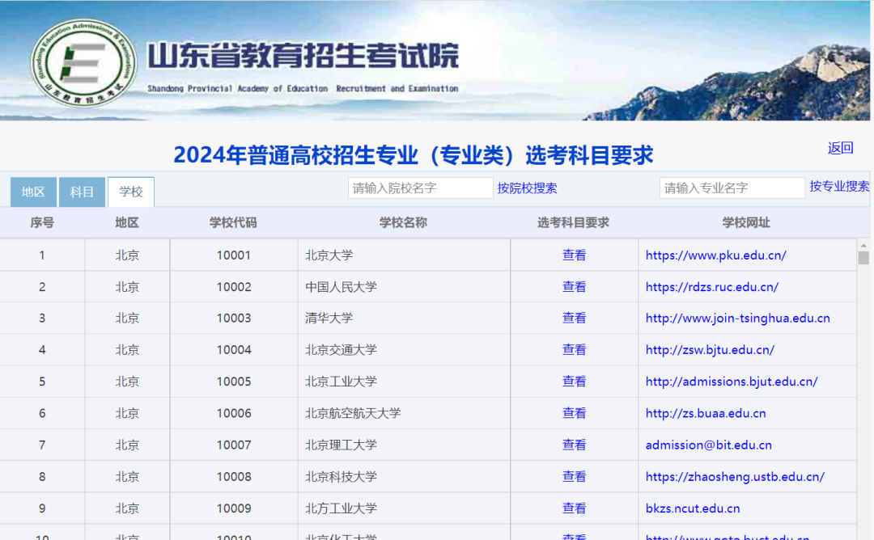The width and height of the screenshot is (874, 540).
Task: Open 查看 for 北京工业大学
Action: [574, 382]
